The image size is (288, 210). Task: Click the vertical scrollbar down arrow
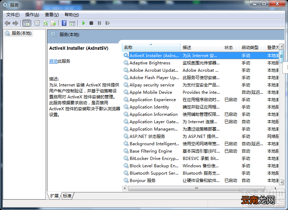click(x=282, y=182)
